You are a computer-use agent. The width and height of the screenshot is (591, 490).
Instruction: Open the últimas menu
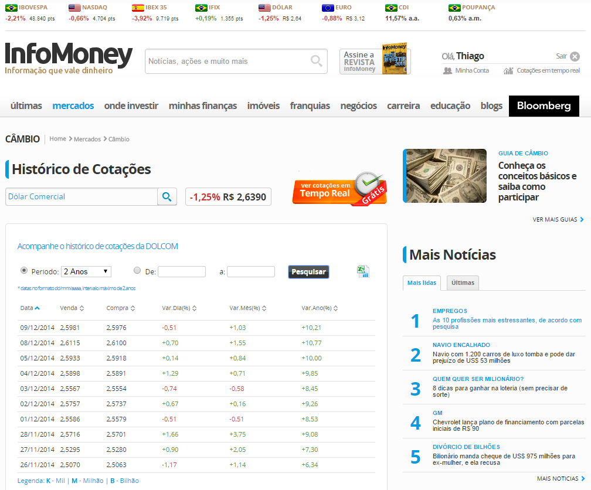point(26,106)
